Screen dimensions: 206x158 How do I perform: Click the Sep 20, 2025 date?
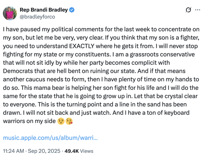click(45, 151)
